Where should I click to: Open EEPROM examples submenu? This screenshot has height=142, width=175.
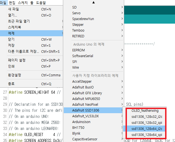pyautogui.click(x=93, y=50)
